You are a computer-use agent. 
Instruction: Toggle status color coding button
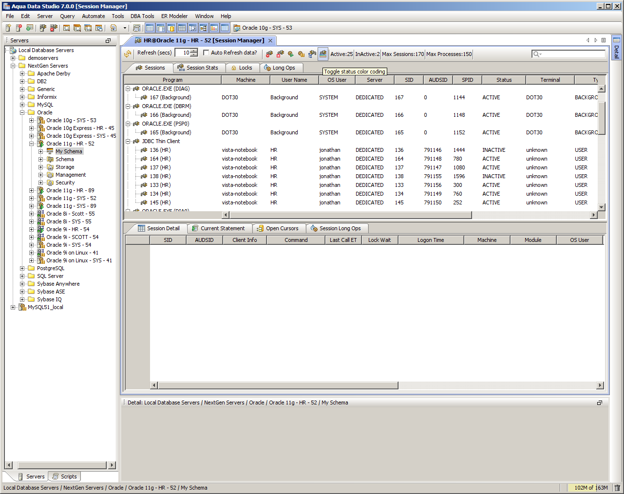pos(323,54)
